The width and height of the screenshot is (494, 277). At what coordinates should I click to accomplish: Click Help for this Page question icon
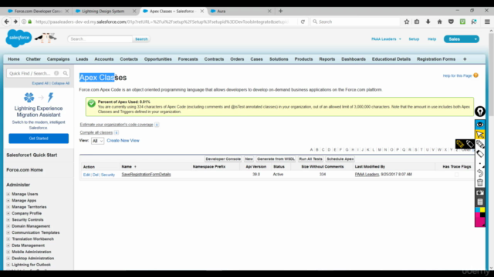pyautogui.click(x=475, y=75)
